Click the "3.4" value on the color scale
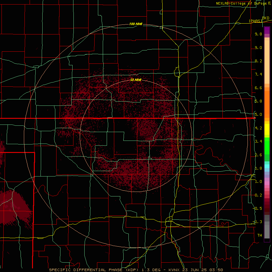 coord(258,141)
